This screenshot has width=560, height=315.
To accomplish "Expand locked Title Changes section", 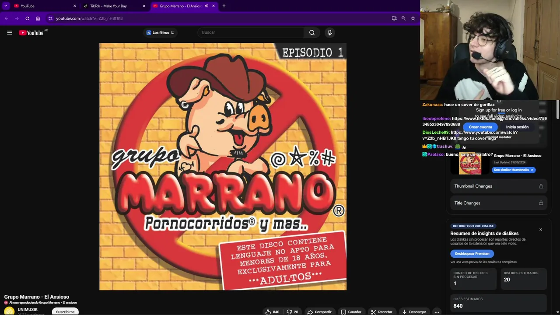I will pos(498,203).
